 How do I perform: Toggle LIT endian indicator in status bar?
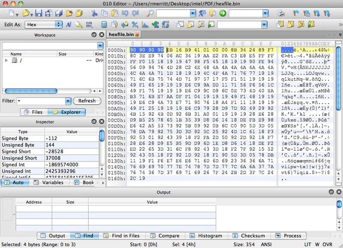(x=308, y=245)
